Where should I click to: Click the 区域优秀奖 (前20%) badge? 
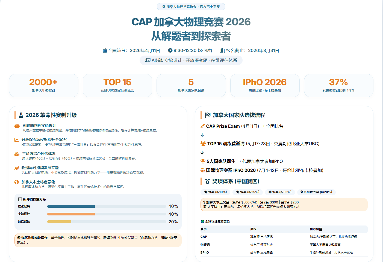[x=316, y=192]
